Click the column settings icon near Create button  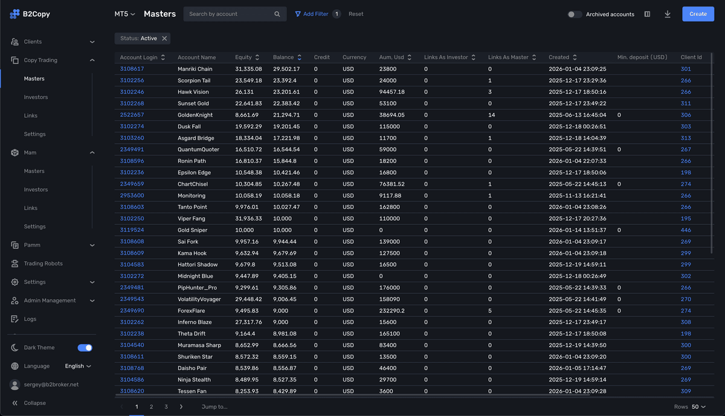click(x=647, y=13)
